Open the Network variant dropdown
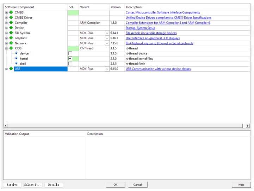 107,43
